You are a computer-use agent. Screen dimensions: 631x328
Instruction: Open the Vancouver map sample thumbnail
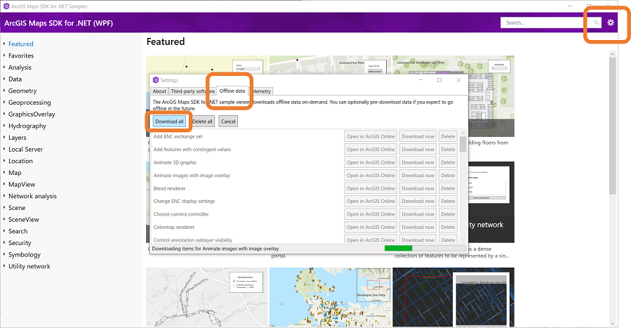click(x=330, y=297)
